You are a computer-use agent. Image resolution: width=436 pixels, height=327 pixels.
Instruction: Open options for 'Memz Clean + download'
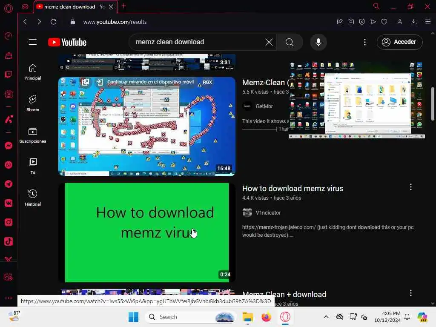coord(411,293)
